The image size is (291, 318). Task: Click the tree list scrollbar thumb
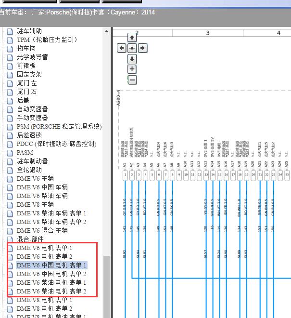[106, 287]
